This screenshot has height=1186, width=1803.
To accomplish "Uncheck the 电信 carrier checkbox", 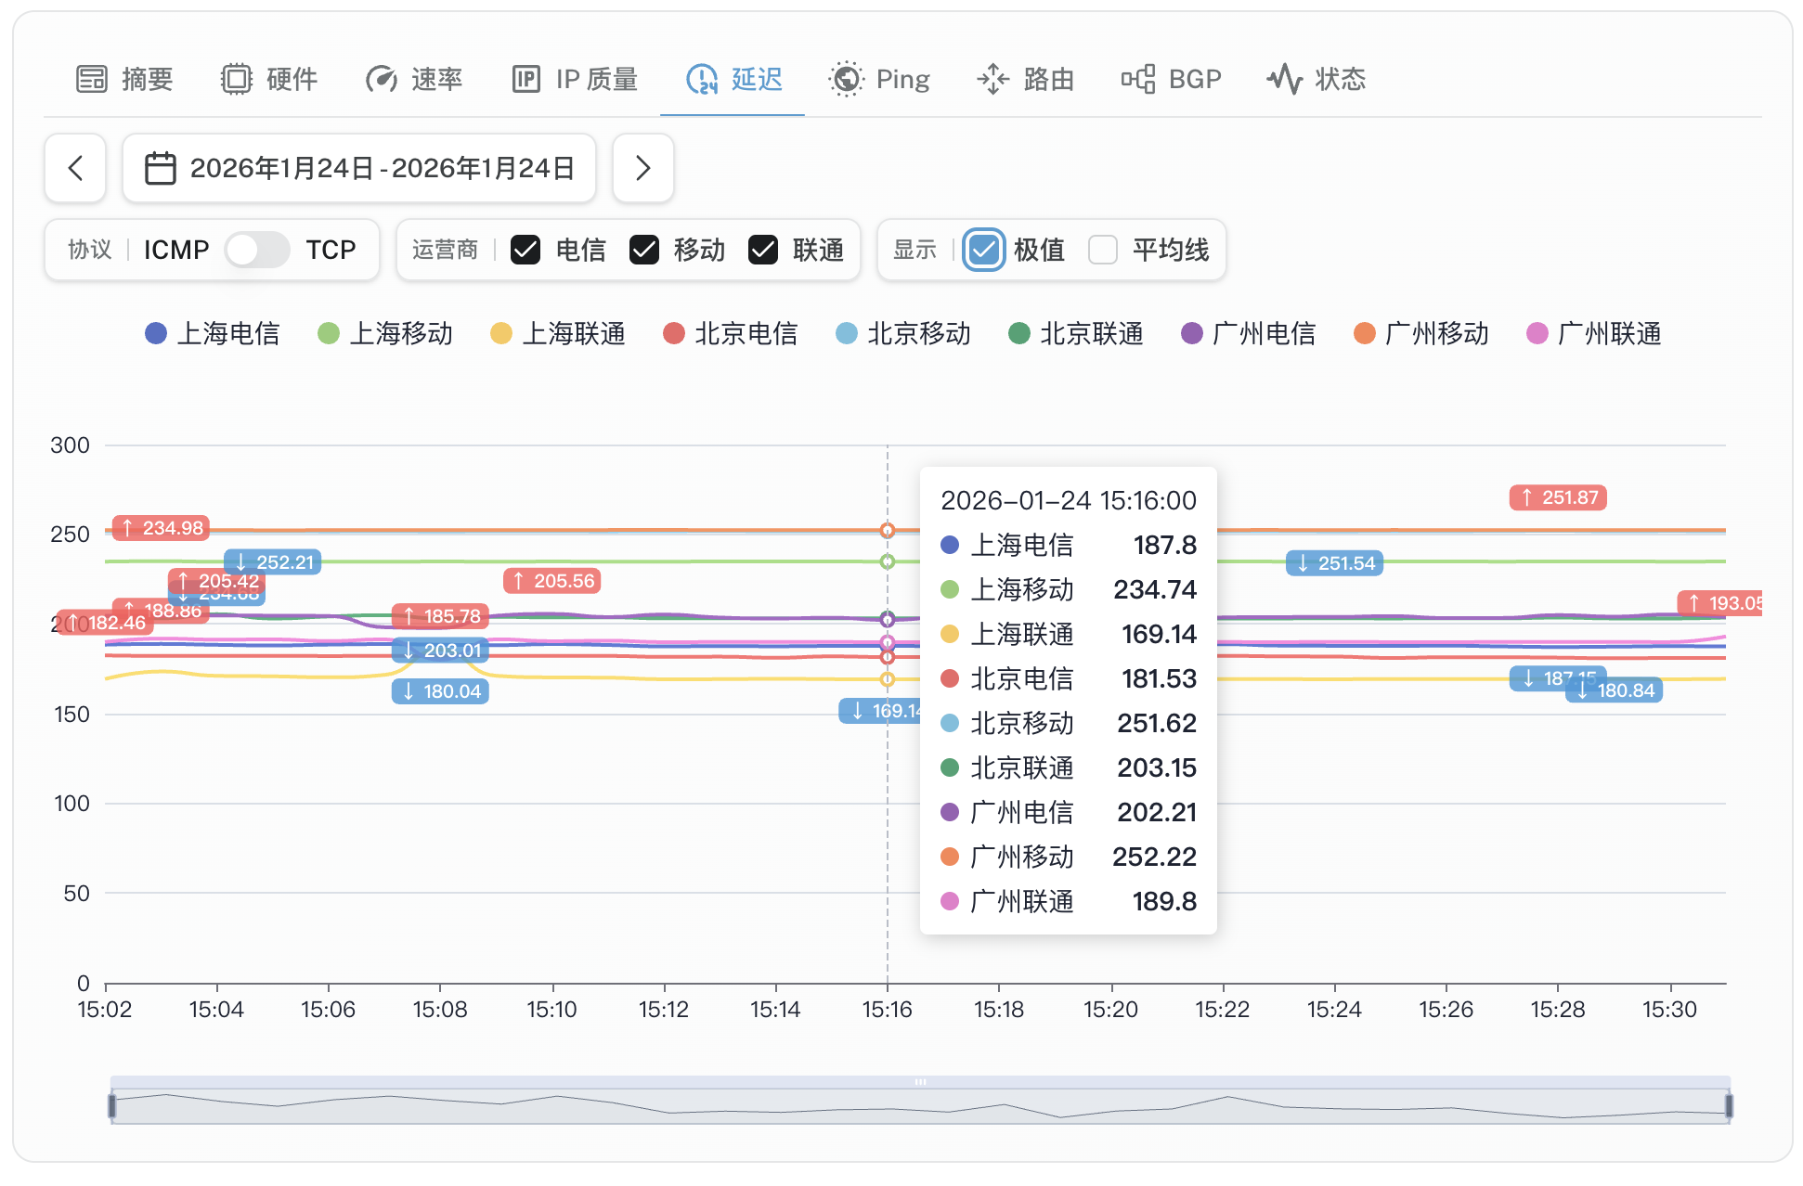I will [525, 250].
